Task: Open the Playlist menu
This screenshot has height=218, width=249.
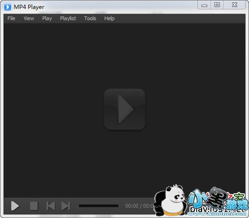Action: [x=68, y=18]
